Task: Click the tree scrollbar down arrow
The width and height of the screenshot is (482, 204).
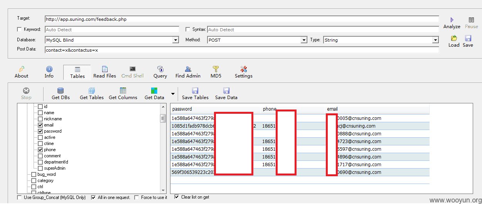Action: pos(163,190)
